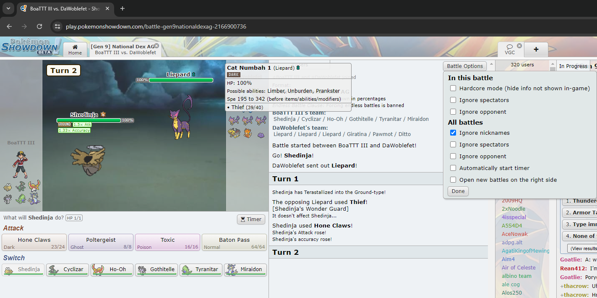Use the Poltergeist move
Image resolution: width=597 pixels, height=298 pixels.
pyautogui.click(x=101, y=243)
